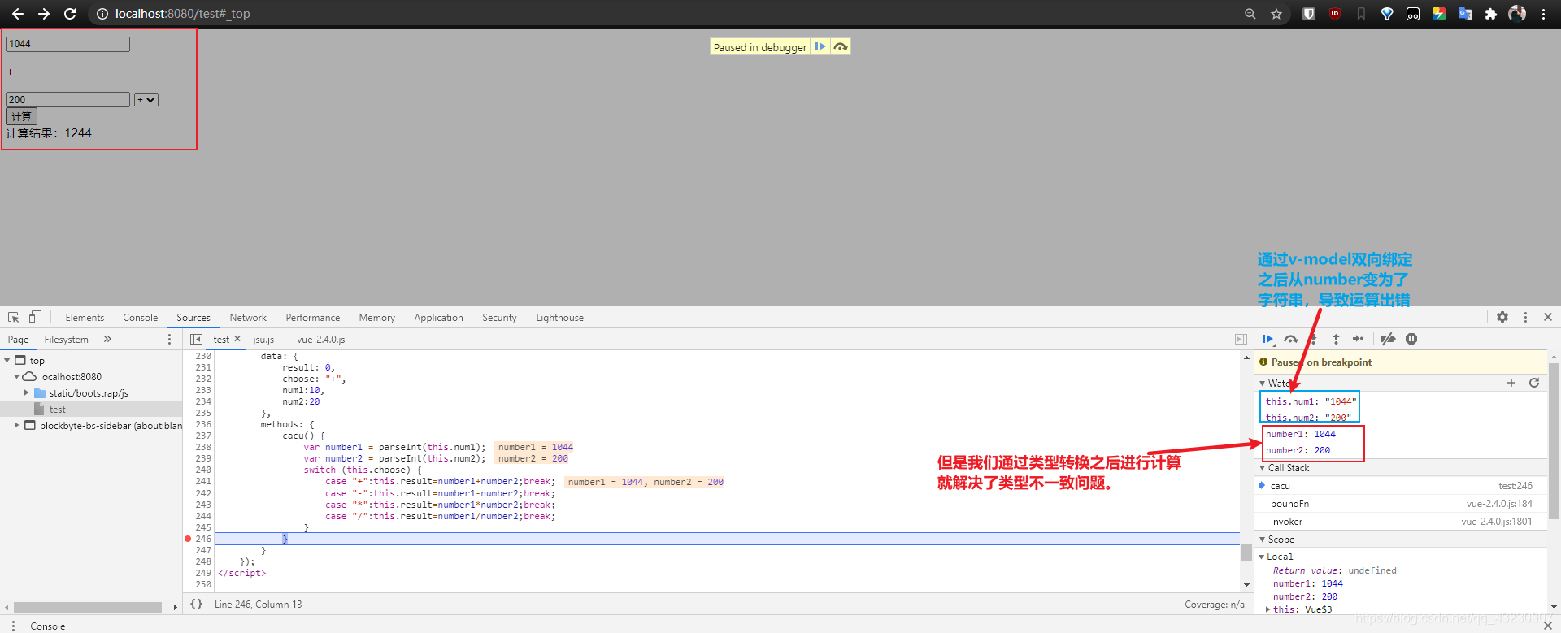This screenshot has height=633, width=1561.
Task: Expand the blockbyte-bs-sidebar frame
Action: click(x=16, y=425)
